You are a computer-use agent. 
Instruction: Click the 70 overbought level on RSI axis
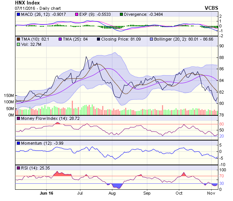222,175
